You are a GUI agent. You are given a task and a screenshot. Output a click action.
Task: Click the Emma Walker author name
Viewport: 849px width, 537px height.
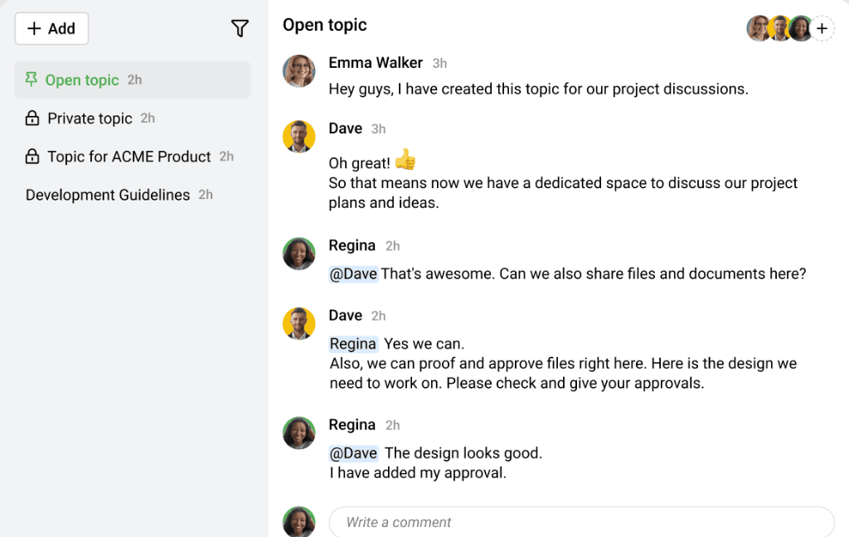(376, 63)
